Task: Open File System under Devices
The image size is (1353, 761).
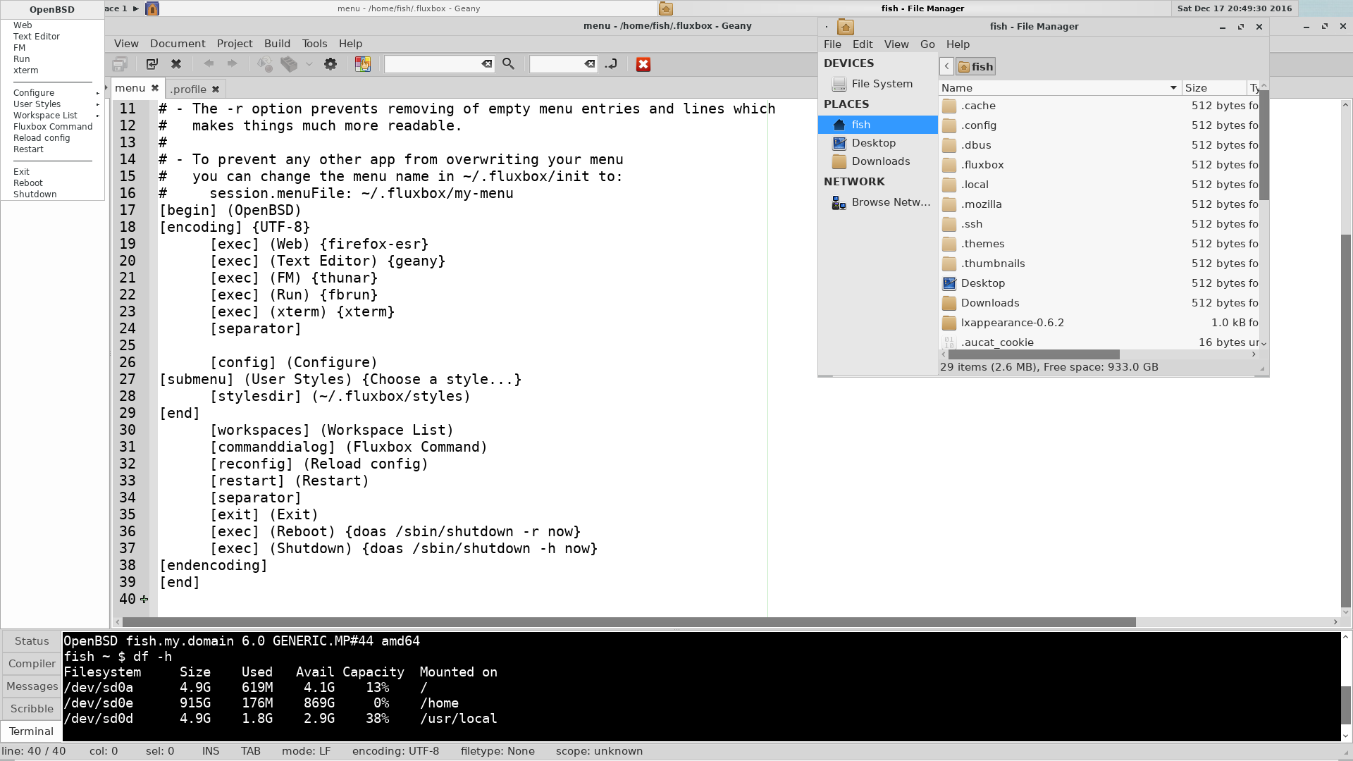Action: pyautogui.click(x=882, y=83)
